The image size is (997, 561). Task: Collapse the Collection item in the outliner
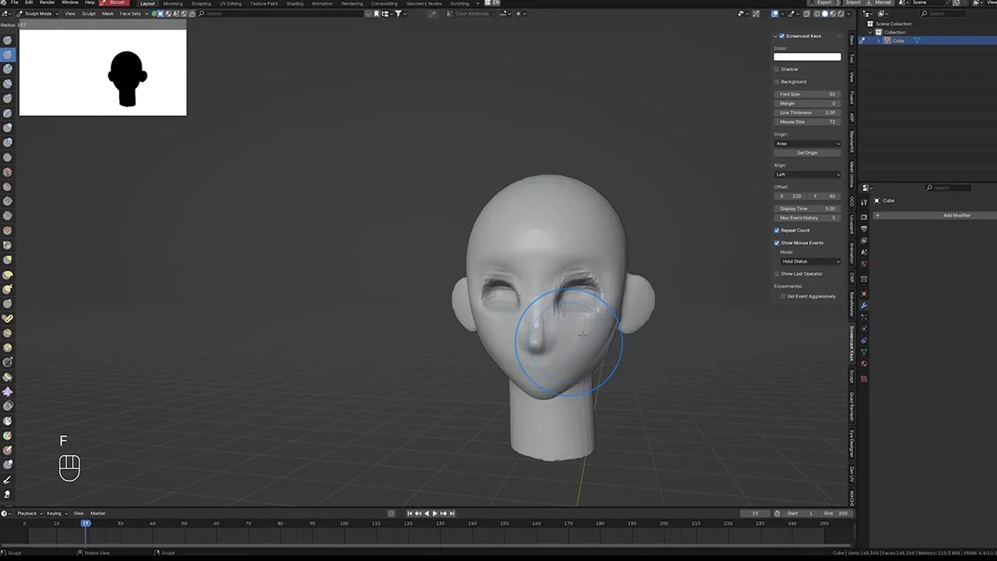(870, 32)
